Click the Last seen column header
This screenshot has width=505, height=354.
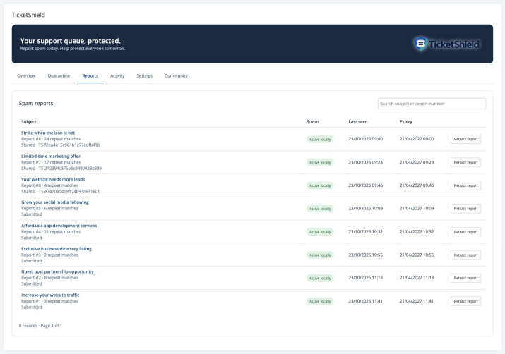point(358,122)
